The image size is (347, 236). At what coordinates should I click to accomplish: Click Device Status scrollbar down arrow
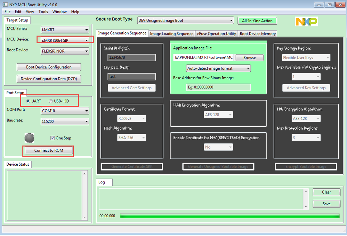(85, 218)
